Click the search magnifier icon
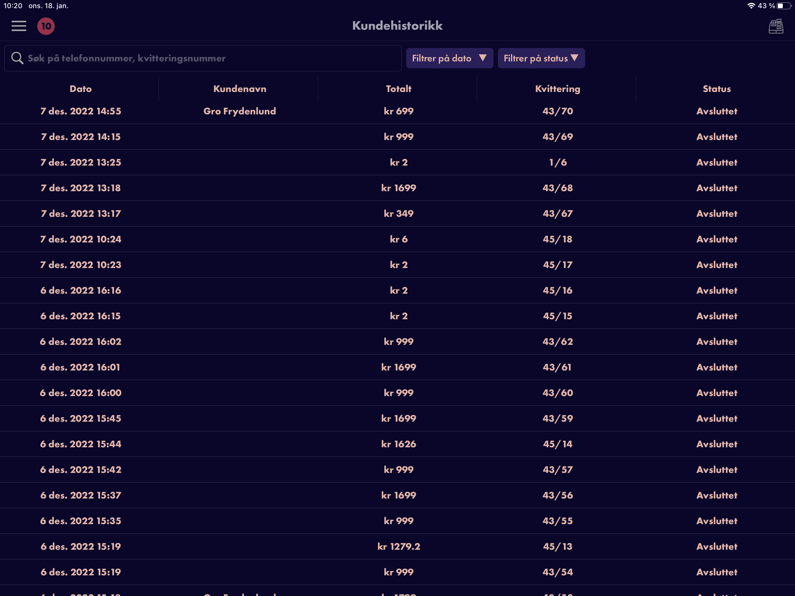Image resolution: width=795 pixels, height=596 pixels. coord(17,58)
